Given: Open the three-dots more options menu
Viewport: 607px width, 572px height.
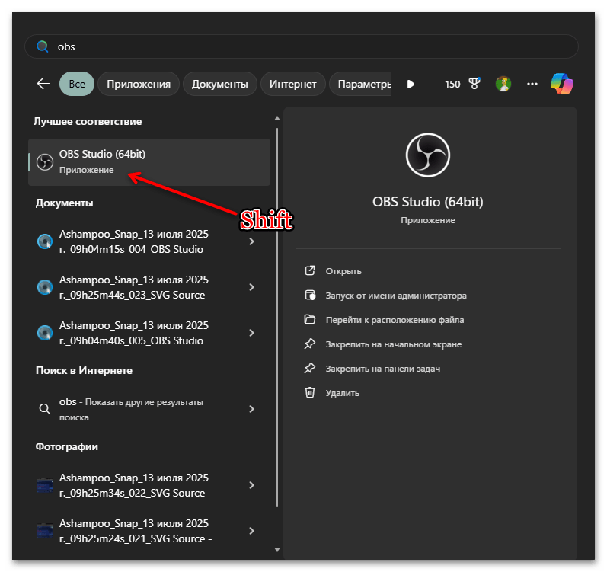Looking at the screenshot, I should 532,84.
